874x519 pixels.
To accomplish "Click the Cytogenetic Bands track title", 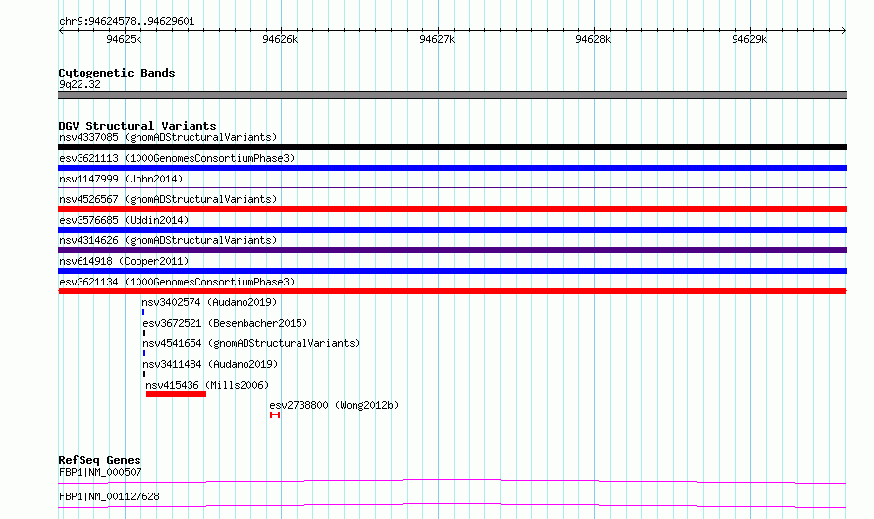I will [x=117, y=73].
